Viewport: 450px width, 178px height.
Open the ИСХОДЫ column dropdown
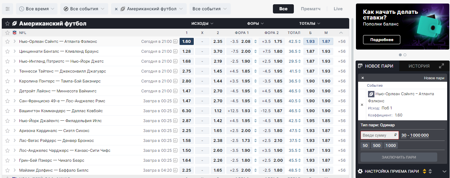click(202, 24)
